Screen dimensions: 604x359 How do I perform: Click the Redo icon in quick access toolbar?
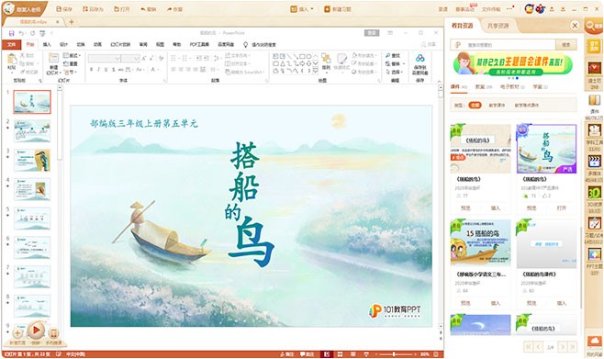pyautogui.click(x=32, y=33)
